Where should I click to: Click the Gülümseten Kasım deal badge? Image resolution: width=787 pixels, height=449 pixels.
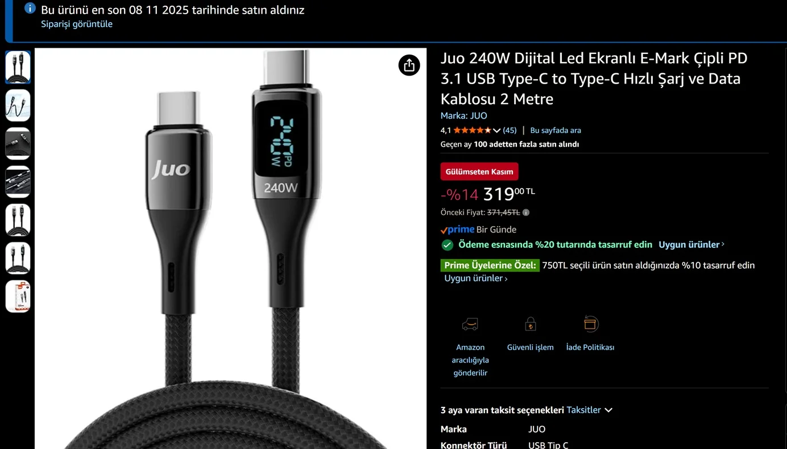pos(479,172)
